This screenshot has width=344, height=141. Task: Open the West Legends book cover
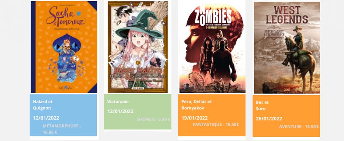(x=287, y=47)
